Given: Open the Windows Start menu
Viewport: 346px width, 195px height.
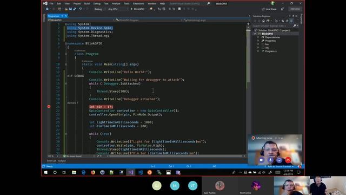Looking at the screenshot, I should pyautogui.click(x=45, y=172).
